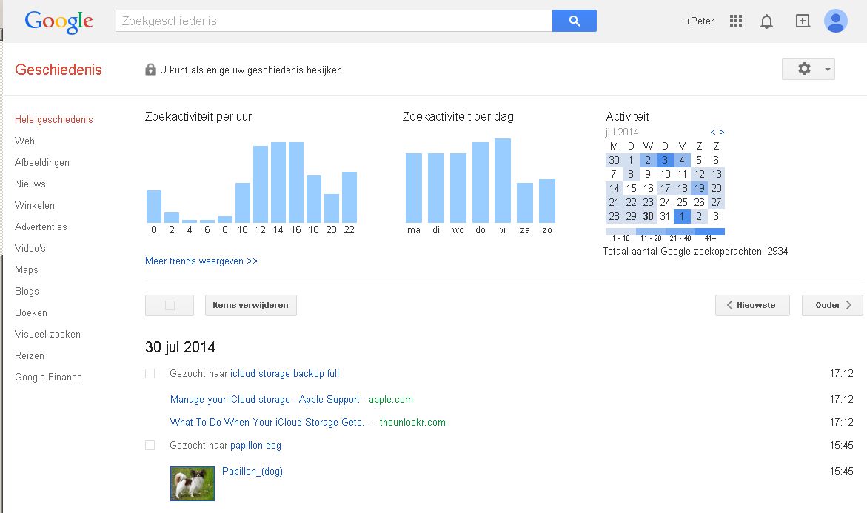Click 'Items verwijderen' button

click(x=250, y=305)
